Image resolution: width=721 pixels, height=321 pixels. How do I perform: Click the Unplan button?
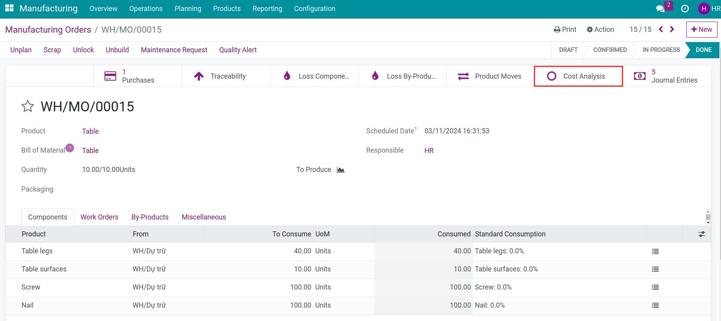[x=21, y=50]
